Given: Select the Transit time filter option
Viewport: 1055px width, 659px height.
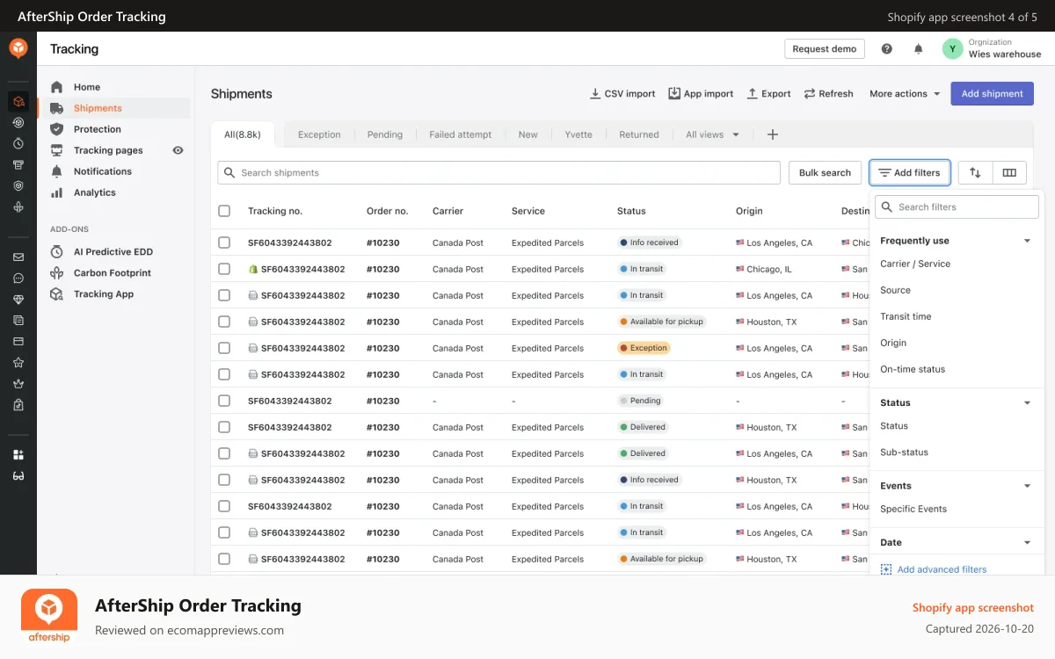Looking at the screenshot, I should [906, 316].
